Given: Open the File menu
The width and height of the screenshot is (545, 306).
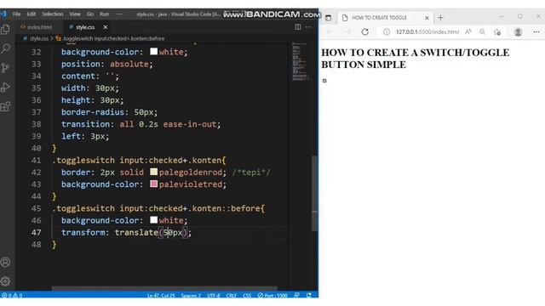Looking at the screenshot, I should [16, 14].
